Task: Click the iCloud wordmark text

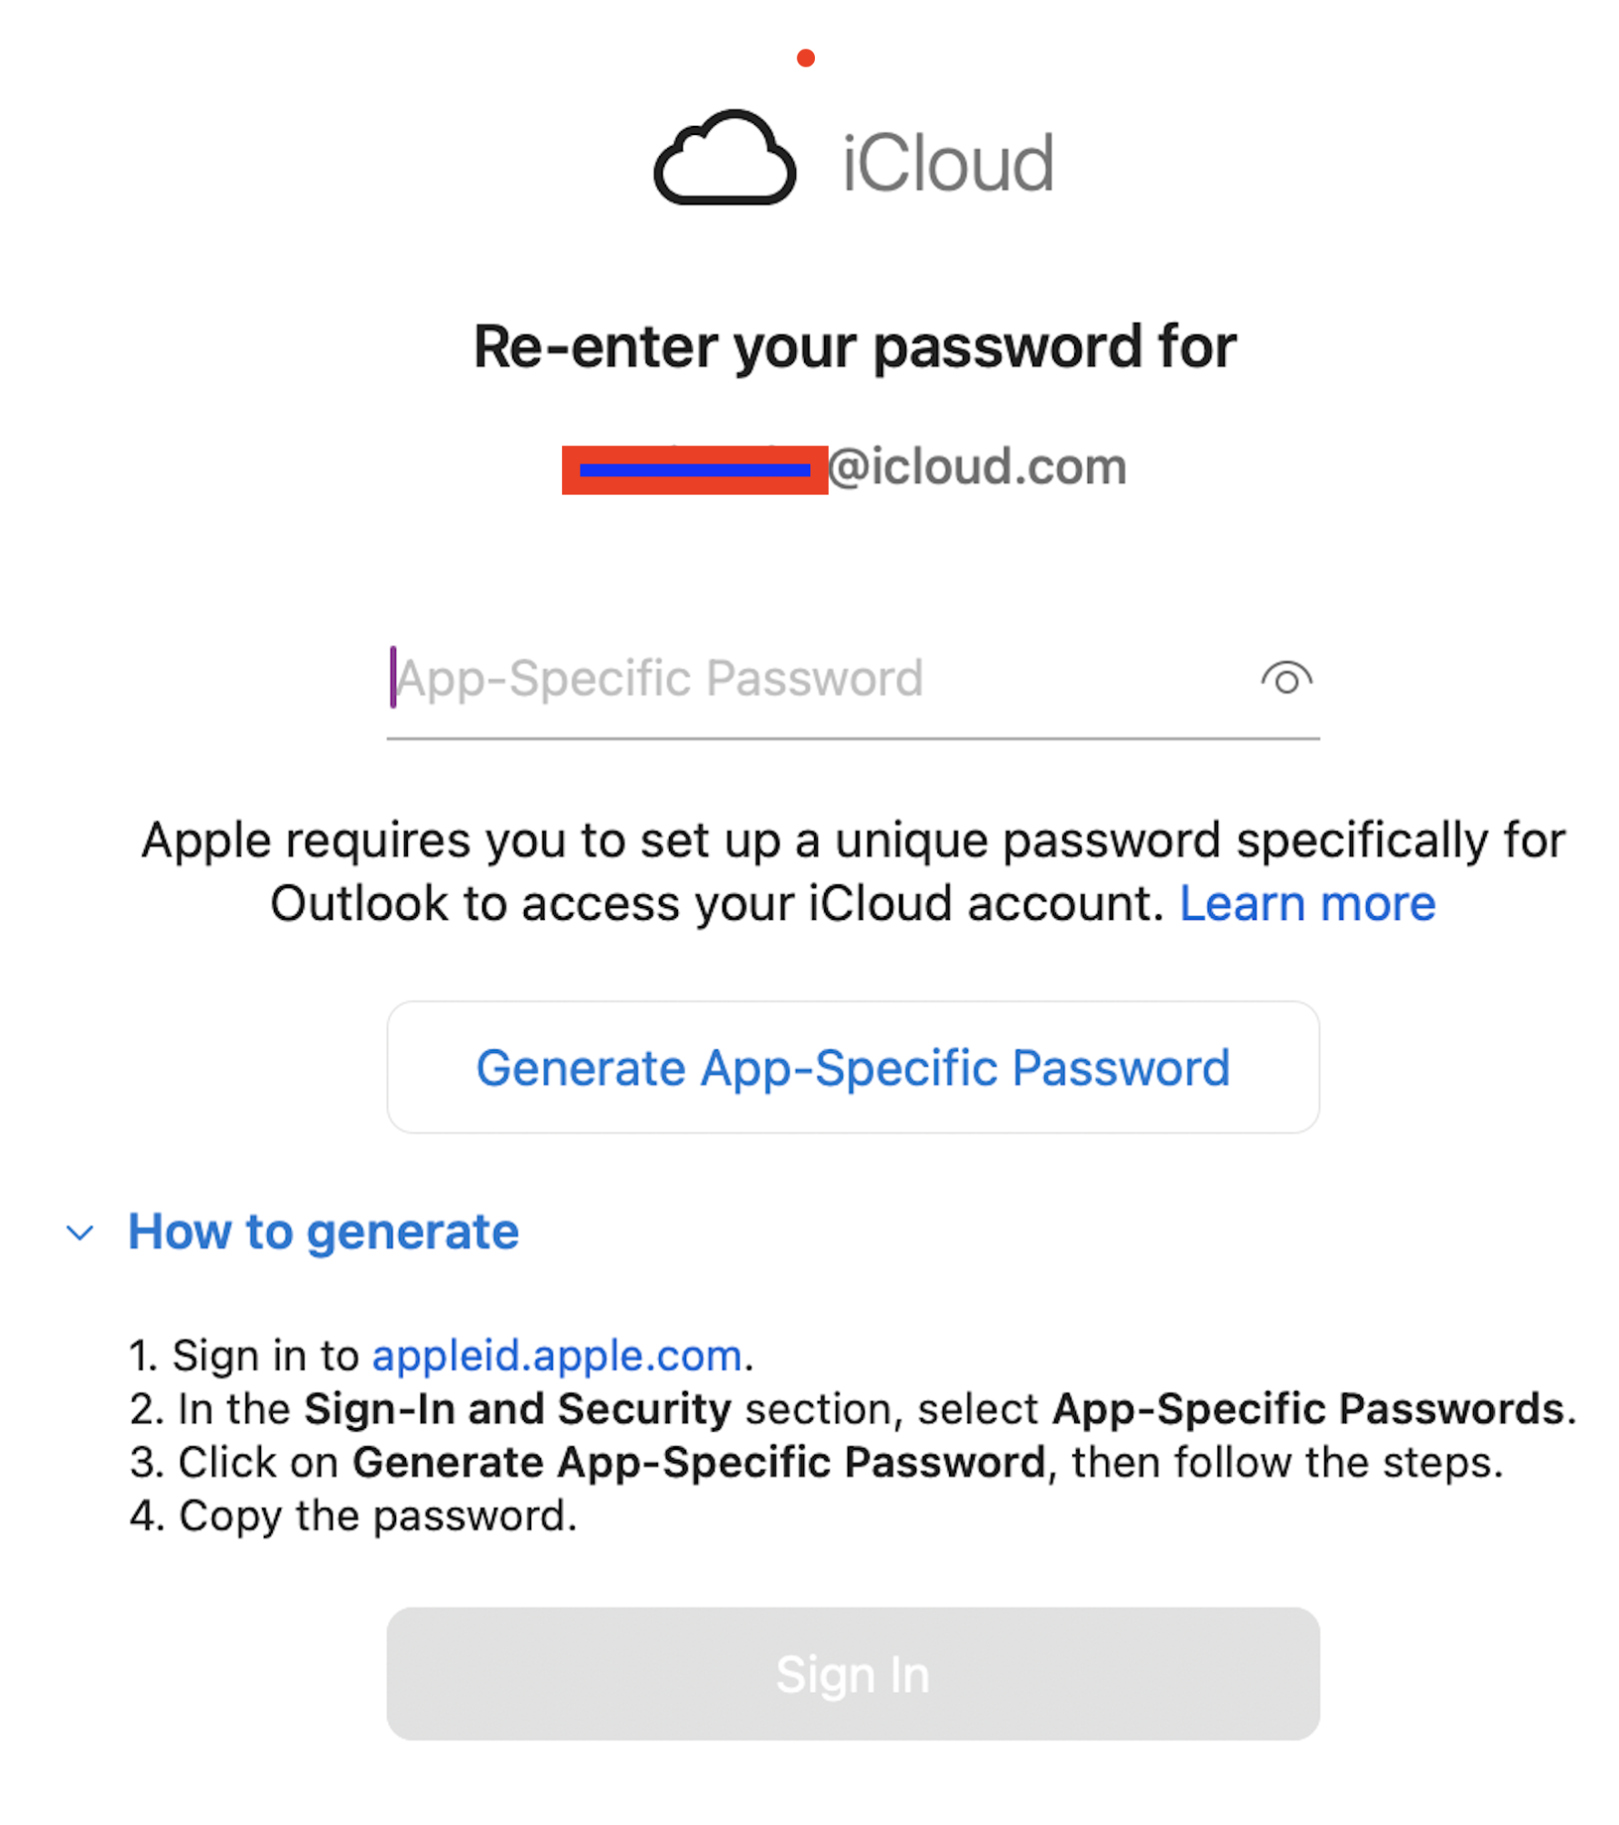Action: [x=947, y=164]
